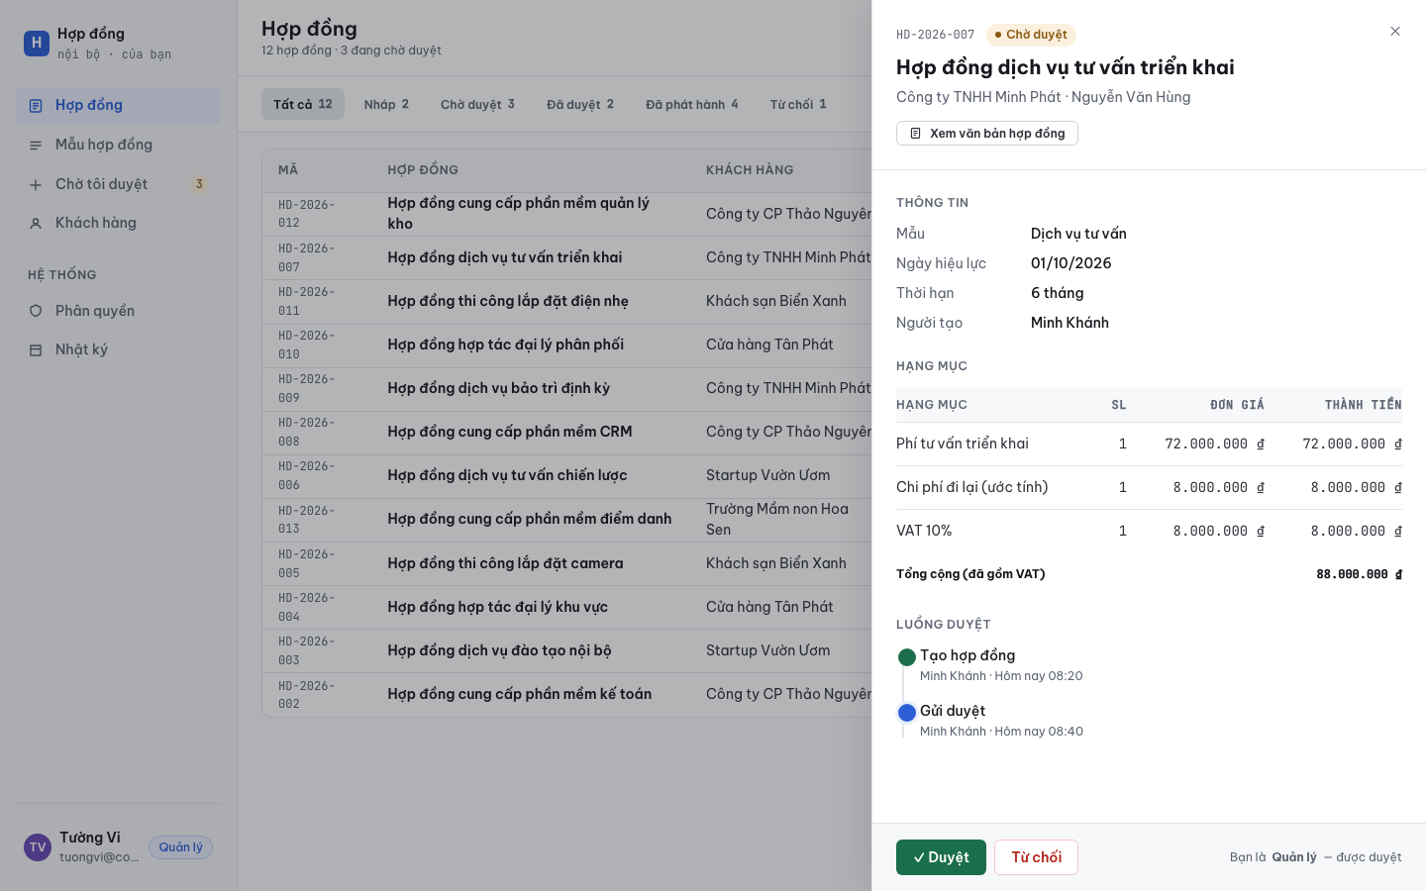Select row Hợp đồng cung cấp phần mềm kế toán

pyautogui.click(x=566, y=694)
